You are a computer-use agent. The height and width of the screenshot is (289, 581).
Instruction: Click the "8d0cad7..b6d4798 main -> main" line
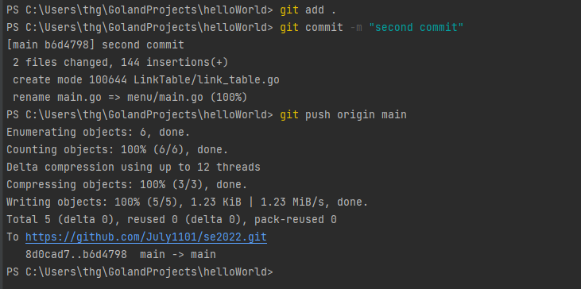pyautogui.click(x=121, y=255)
